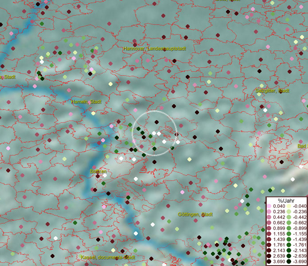Click the -1.439 legend color dot
This screenshot has width=308, height=266.
point(289,239)
